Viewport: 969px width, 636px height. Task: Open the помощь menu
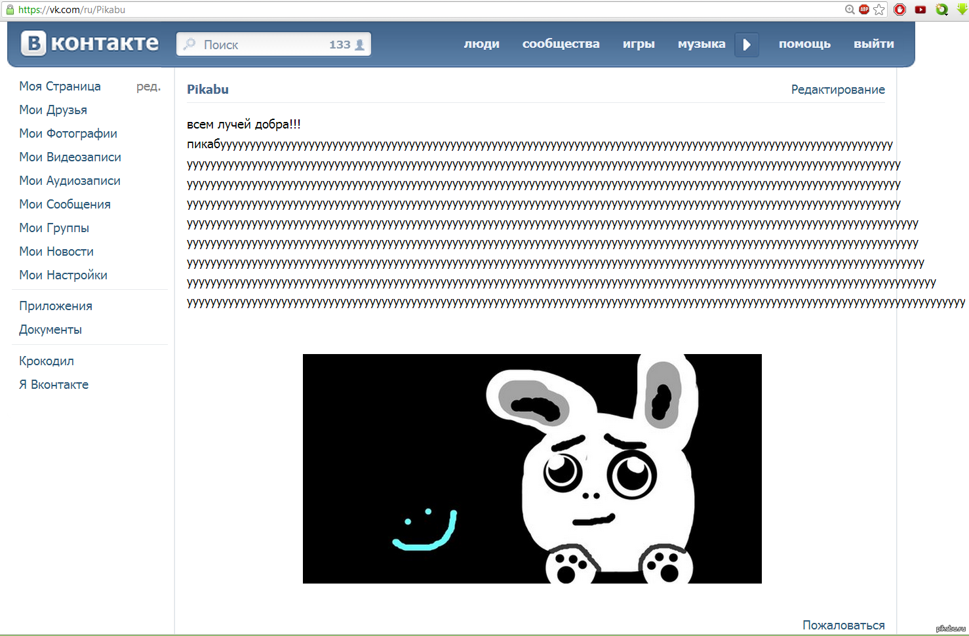[804, 44]
